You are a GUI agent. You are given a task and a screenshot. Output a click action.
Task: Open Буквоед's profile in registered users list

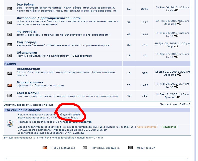78,133
